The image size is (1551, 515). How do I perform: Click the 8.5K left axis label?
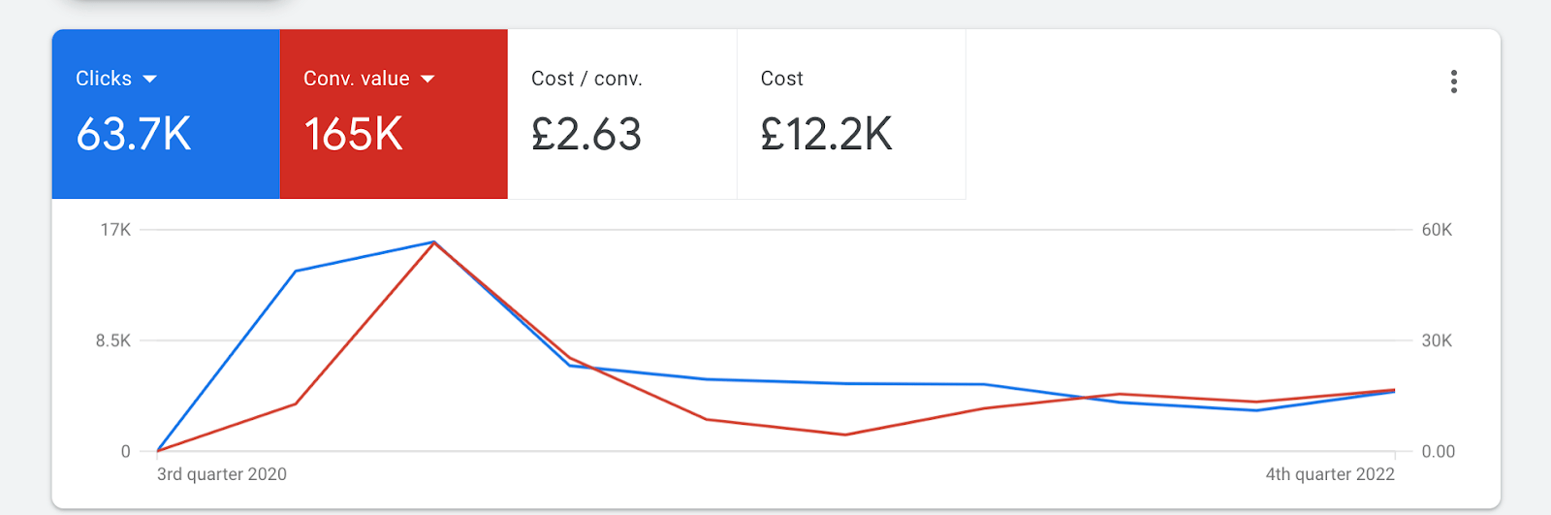pos(112,340)
